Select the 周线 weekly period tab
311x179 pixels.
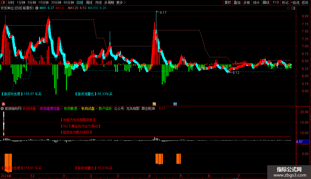coord(89,2)
